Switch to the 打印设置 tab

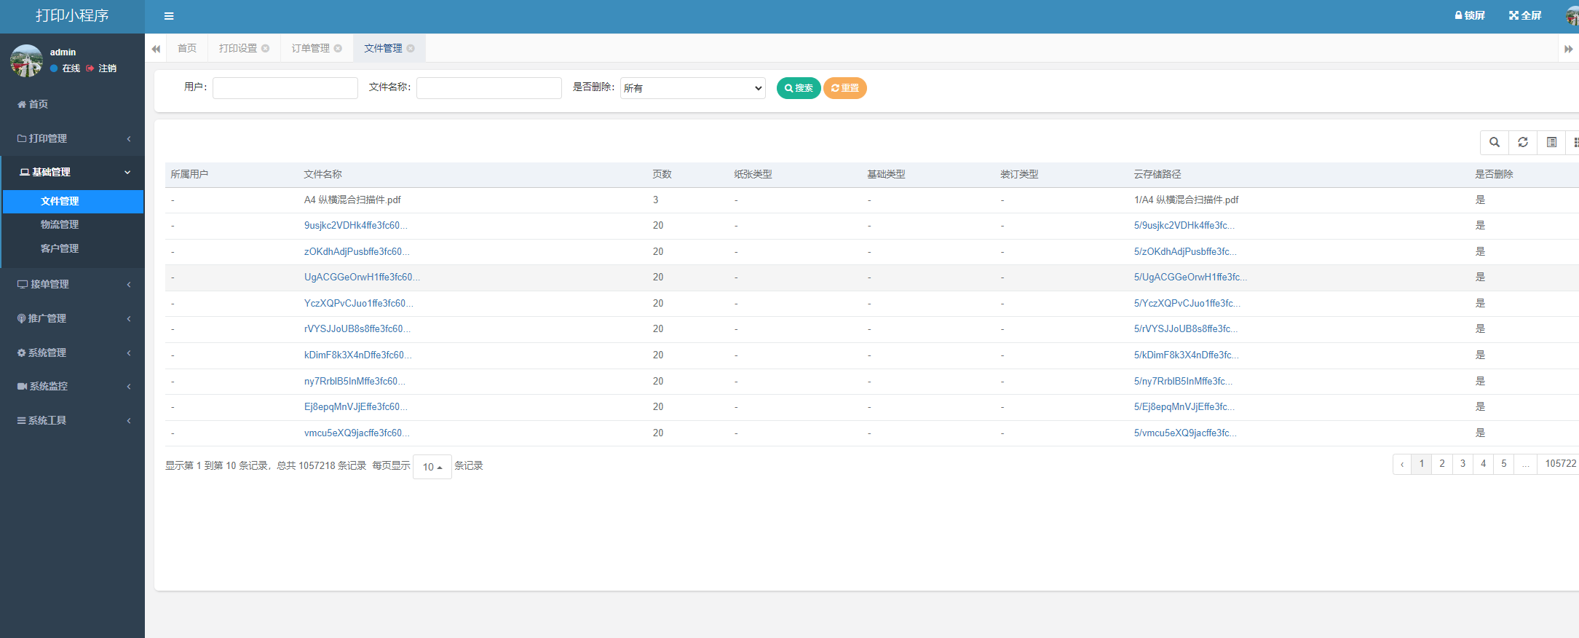(x=238, y=48)
